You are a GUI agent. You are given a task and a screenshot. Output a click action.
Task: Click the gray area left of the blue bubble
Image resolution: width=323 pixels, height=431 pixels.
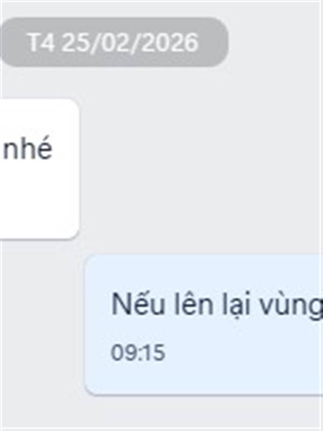(43, 324)
